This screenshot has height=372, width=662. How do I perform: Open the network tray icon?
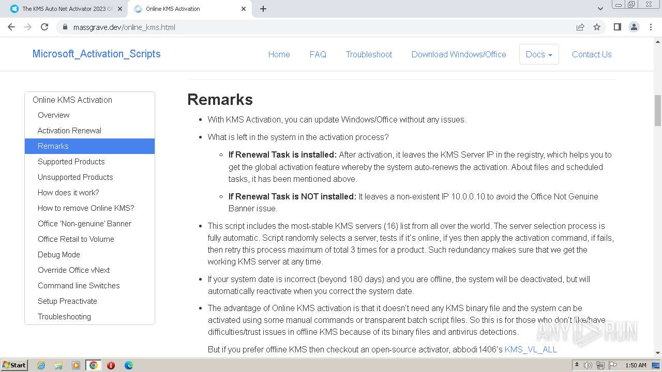[x=600, y=365]
